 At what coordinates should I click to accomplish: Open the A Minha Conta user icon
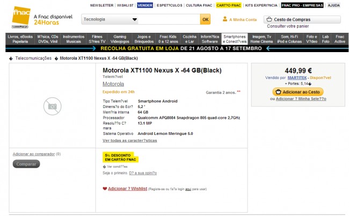point(225,19)
